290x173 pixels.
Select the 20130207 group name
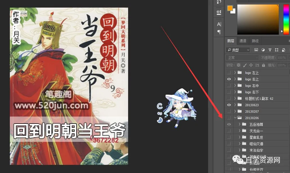tap(252, 111)
